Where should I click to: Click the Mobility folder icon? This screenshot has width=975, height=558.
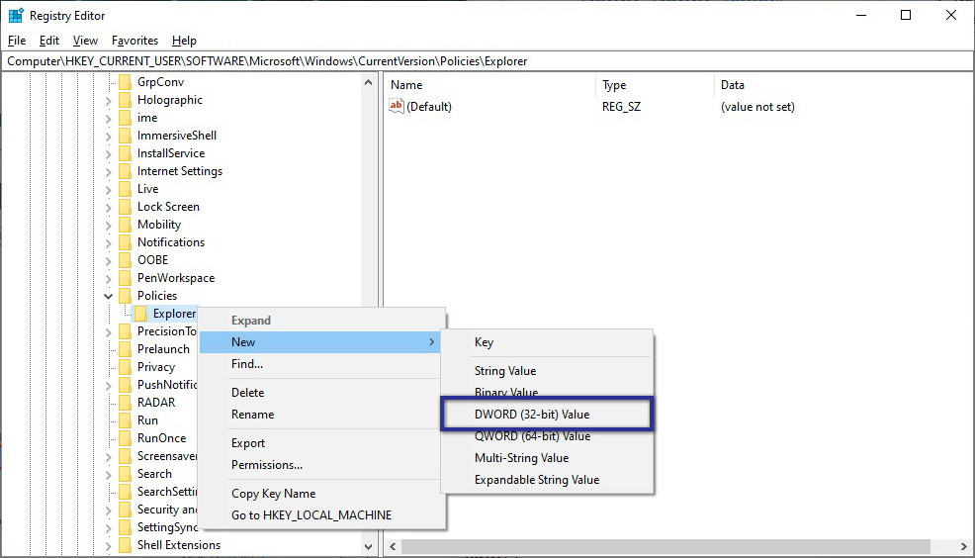coord(125,225)
